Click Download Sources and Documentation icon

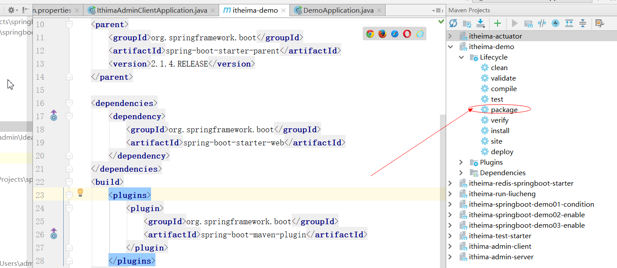click(x=480, y=23)
